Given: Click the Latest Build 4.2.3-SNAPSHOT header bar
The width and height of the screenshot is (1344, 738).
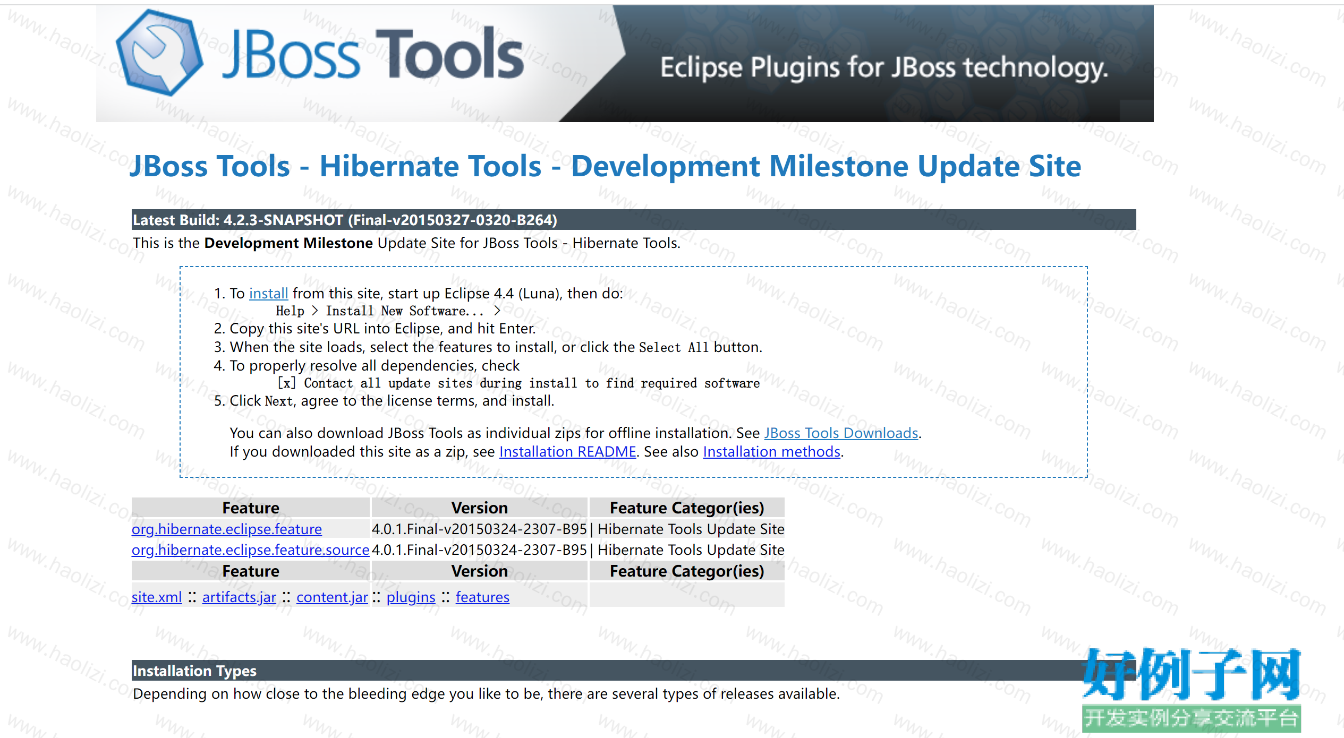Looking at the screenshot, I should tap(634, 220).
